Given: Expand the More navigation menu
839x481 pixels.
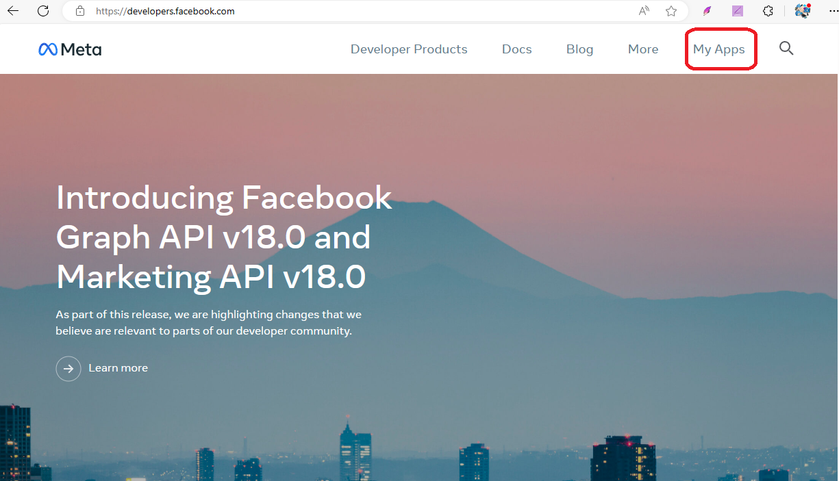Looking at the screenshot, I should [x=643, y=49].
